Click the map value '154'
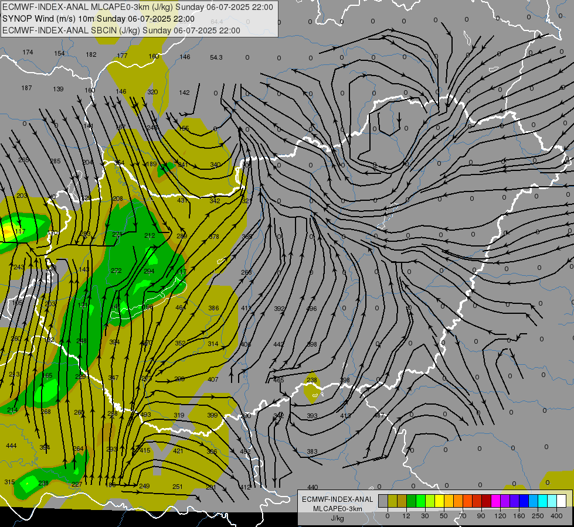 click(x=59, y=53)
